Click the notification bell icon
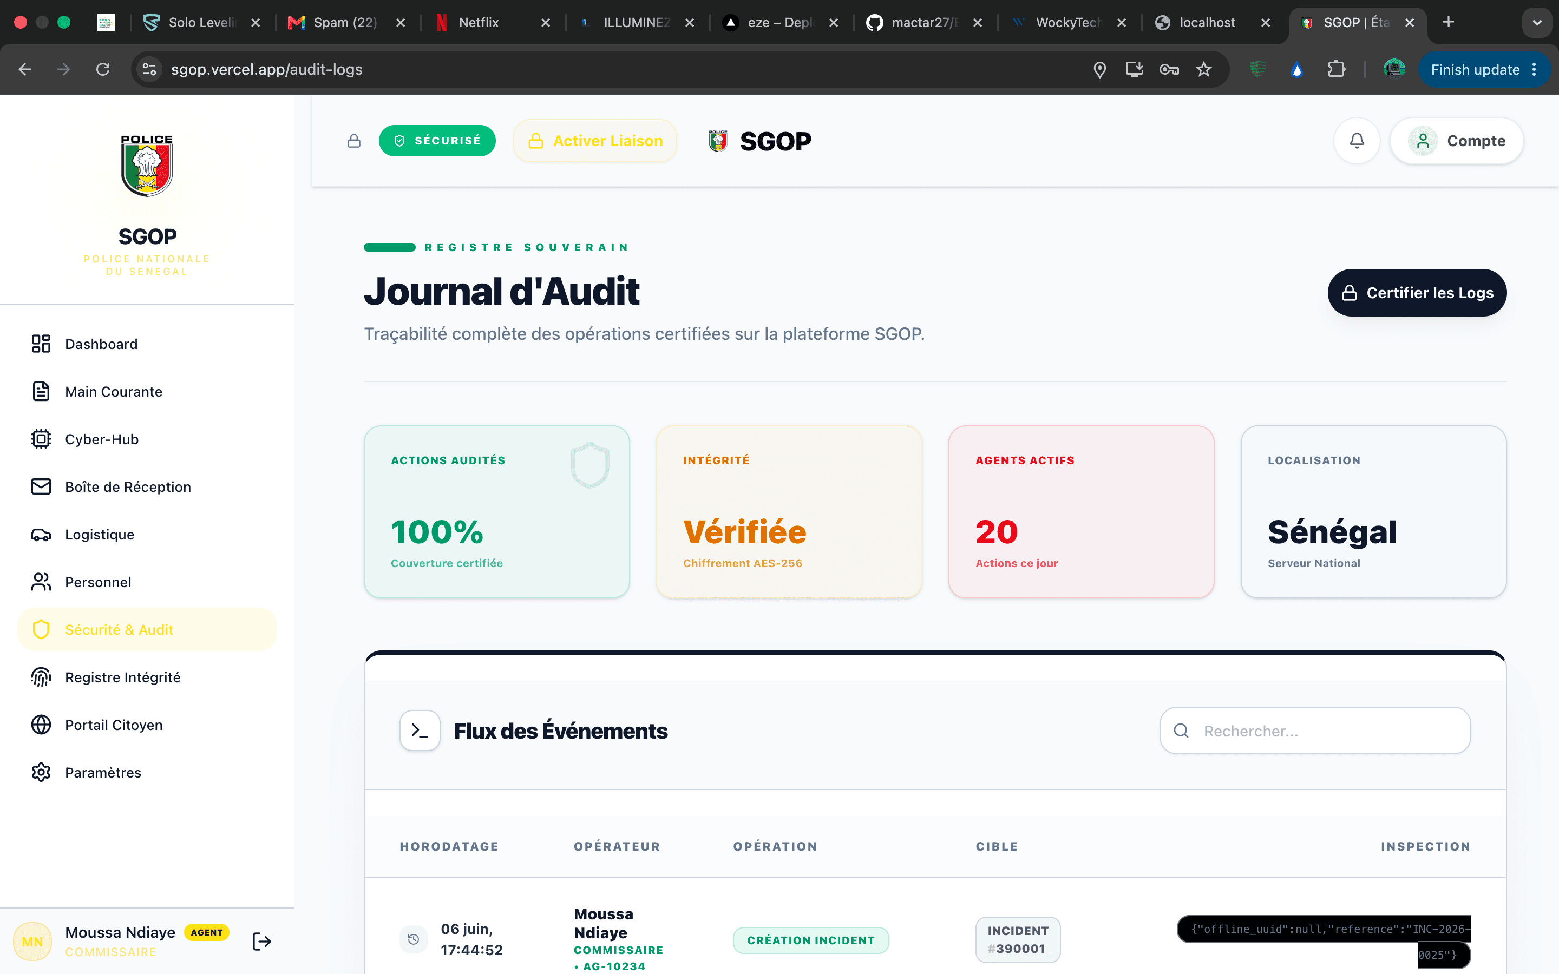The image size is (1559, 974). [x=1357, y=141]
